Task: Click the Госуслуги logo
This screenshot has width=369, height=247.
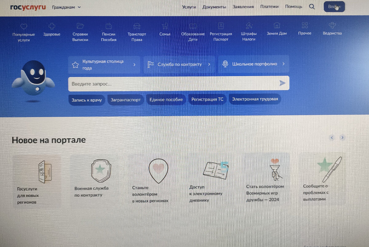Action: 28,7
